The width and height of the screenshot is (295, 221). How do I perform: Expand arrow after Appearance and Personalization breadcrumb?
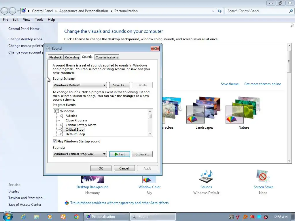(111, 11)
